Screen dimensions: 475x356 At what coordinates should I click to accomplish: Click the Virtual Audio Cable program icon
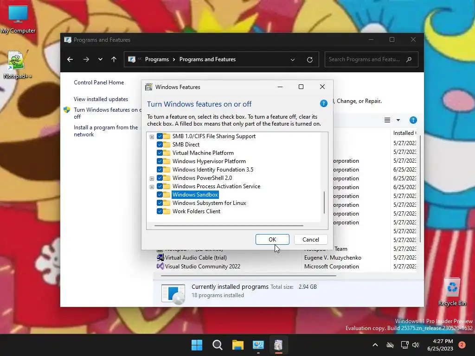click(x=160, y=258)
